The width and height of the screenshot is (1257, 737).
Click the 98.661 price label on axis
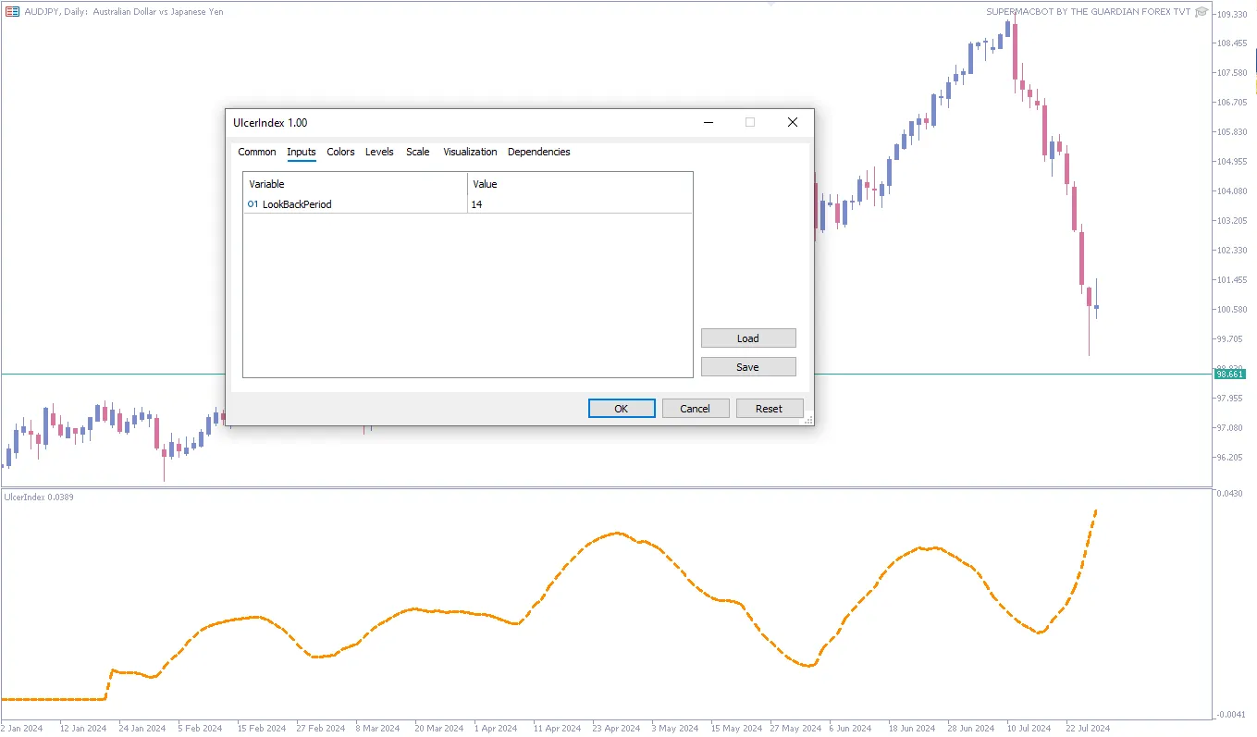click(1229, 375)
